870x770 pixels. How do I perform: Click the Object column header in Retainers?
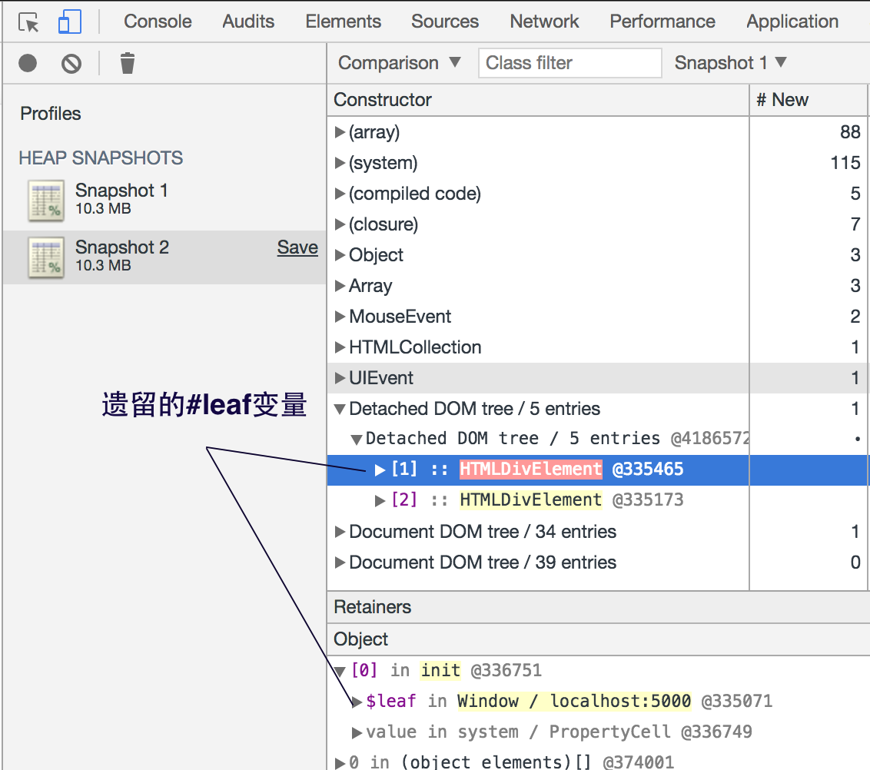point(599,639)
